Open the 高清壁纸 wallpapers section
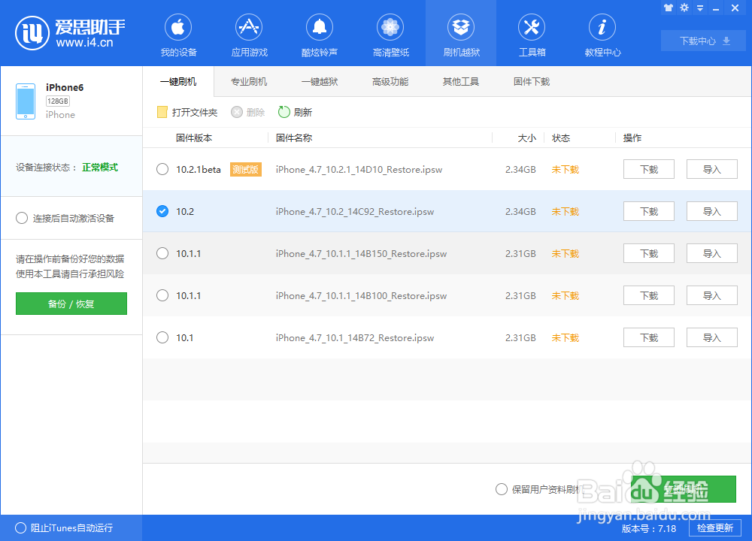The height and width of the screenshot is (541, 752). click(390, 35)
